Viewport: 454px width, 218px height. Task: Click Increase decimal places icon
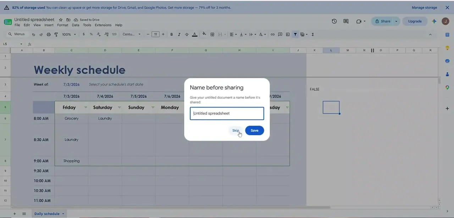pos(106,34)
